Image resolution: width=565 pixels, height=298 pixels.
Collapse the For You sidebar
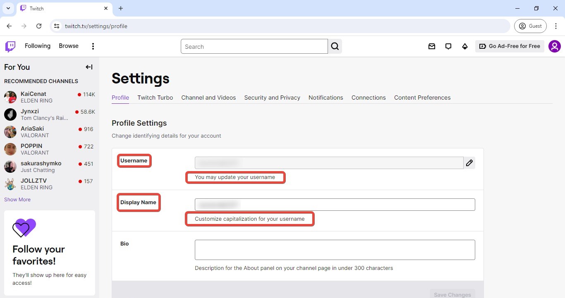coord(89,67)
